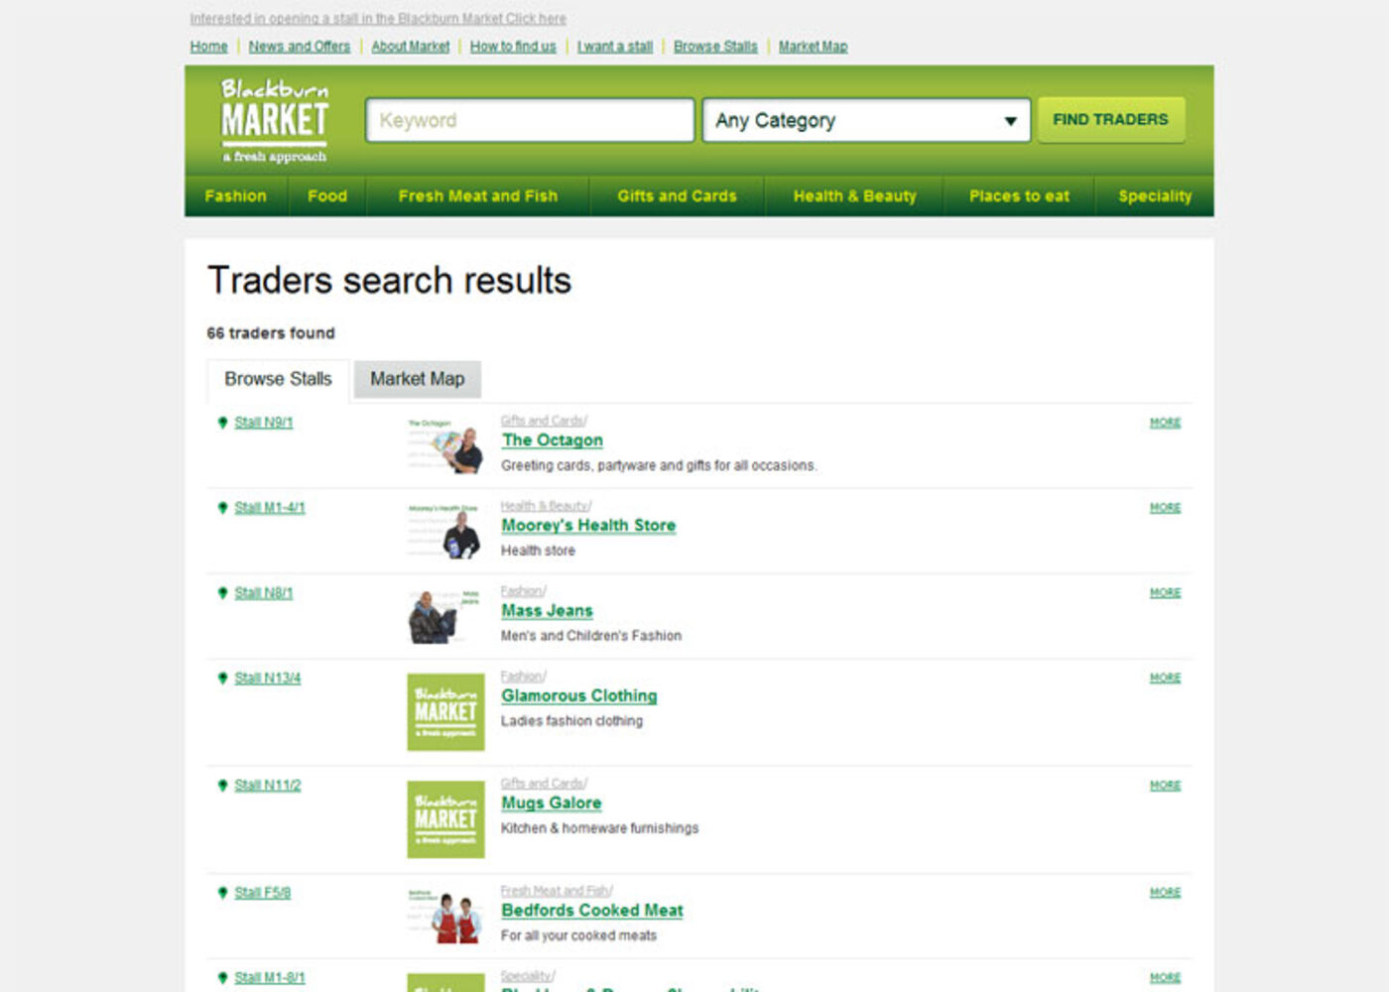The image size is (1389, 992).
Task: Expand the Any Category dropdown
Action: [865, 121]
